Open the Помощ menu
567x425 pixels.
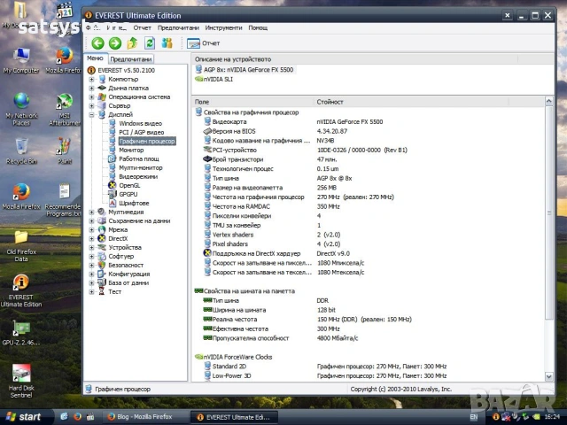coord(258,27)
